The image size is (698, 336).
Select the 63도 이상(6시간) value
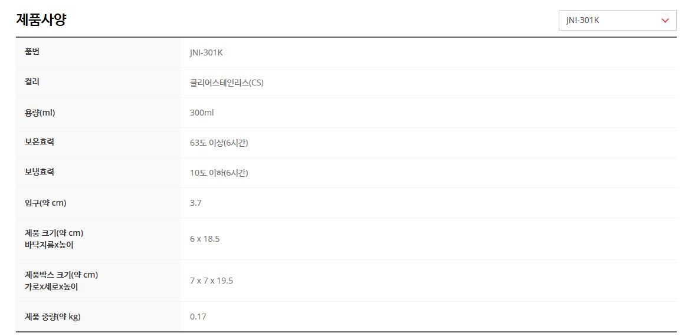click(x=219, y=143)
